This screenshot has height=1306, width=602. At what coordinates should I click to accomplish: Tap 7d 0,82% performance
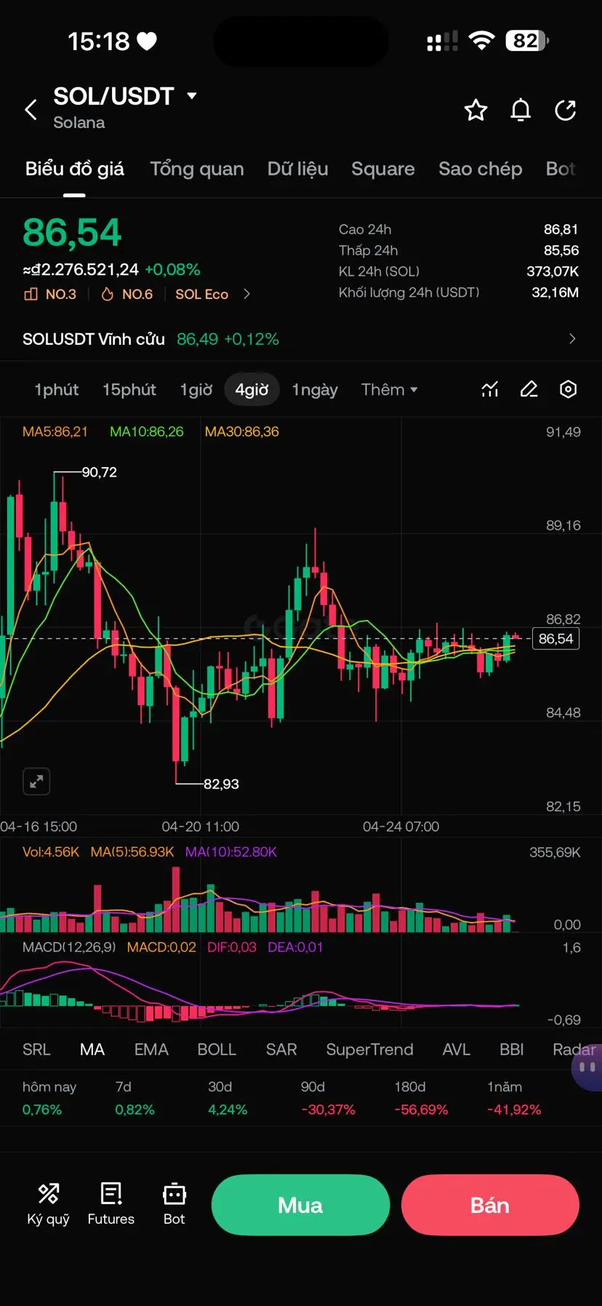tap(135, 1098)
